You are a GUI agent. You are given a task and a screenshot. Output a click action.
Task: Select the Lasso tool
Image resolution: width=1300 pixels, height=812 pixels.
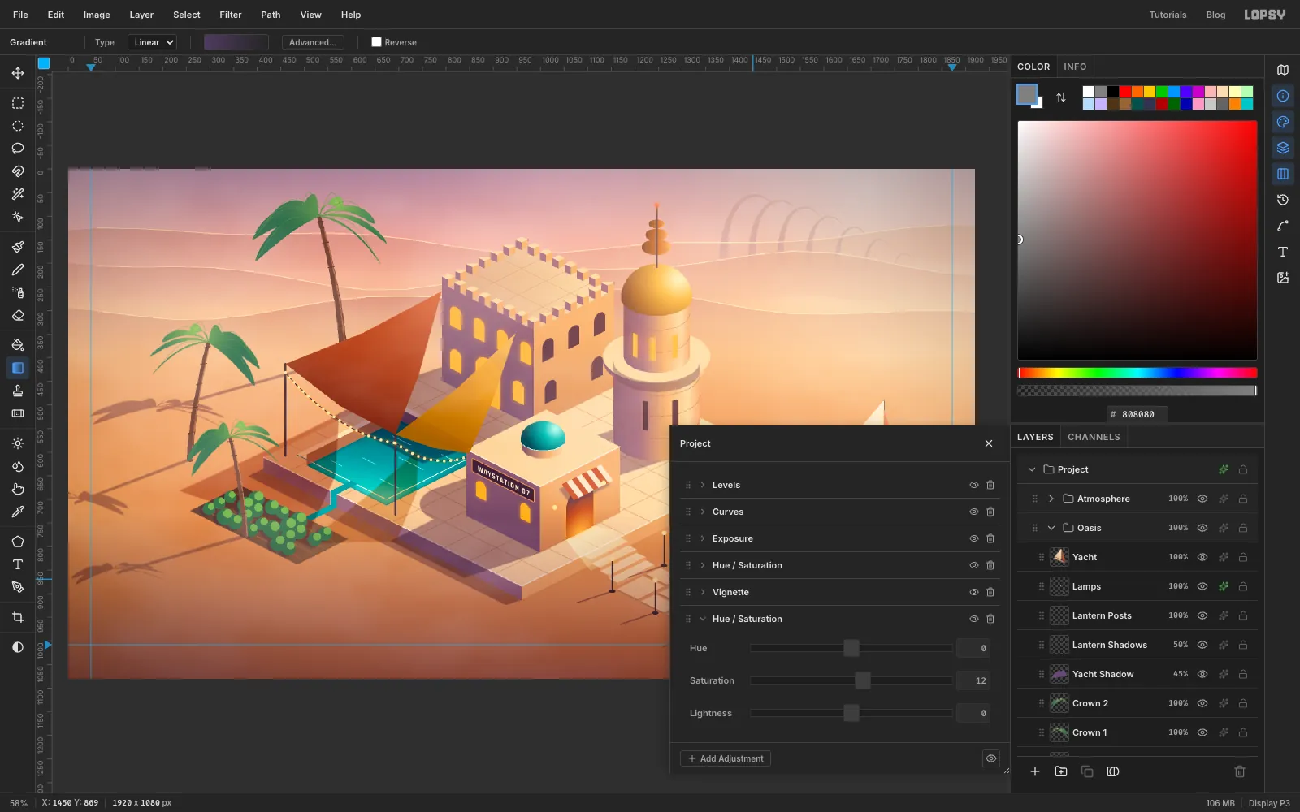coord(17,149)
